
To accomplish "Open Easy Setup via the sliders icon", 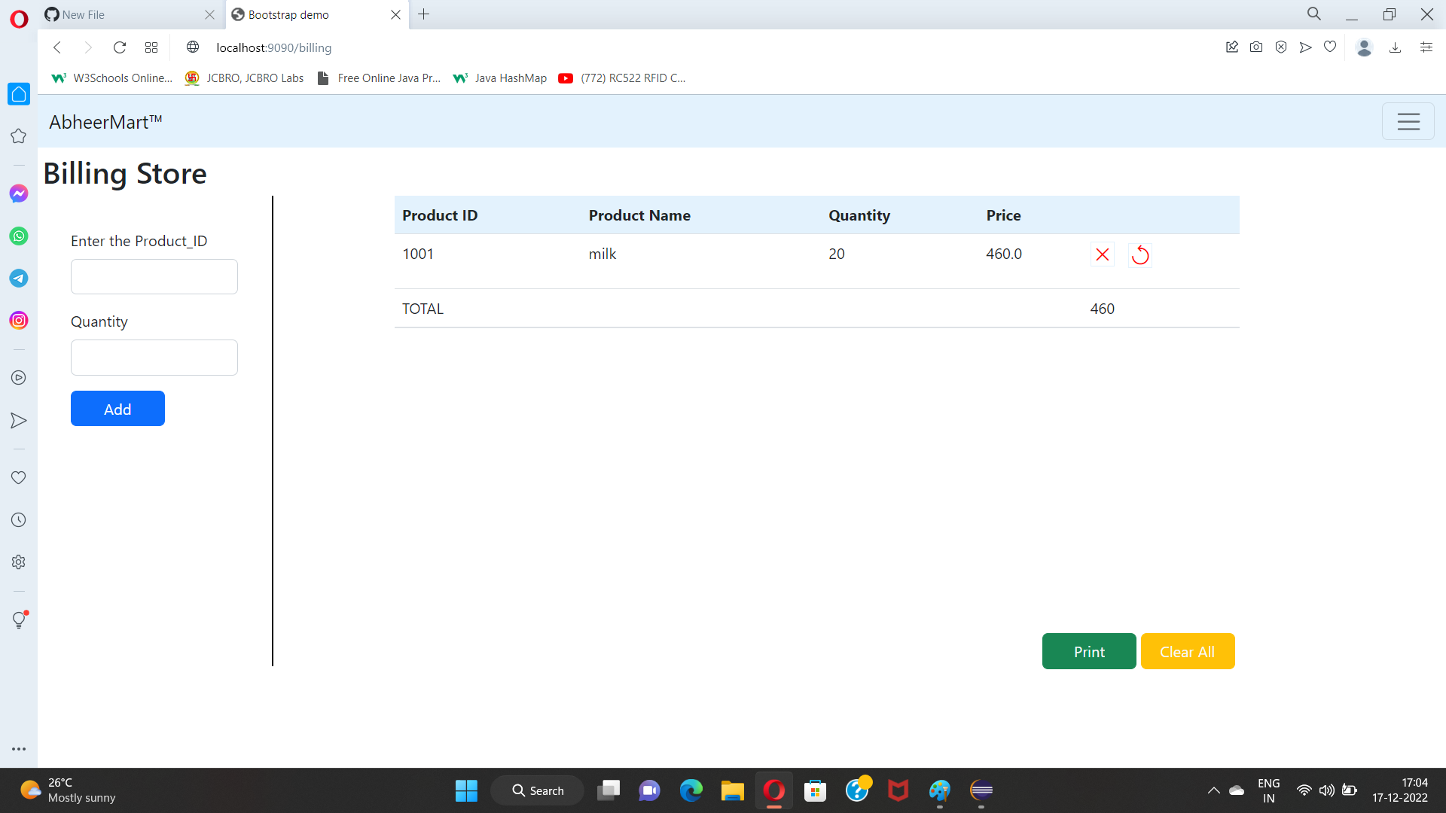I will pos(1426,47).
